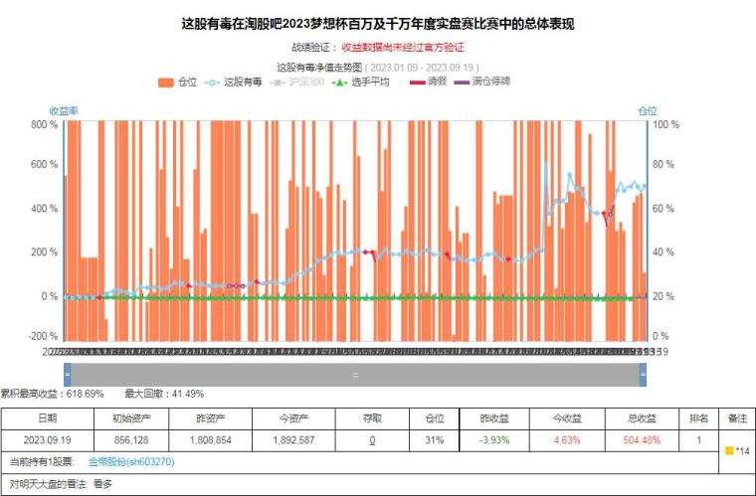
Task: Select the 今收益 value 4.63%
Action: click(567, 440)
